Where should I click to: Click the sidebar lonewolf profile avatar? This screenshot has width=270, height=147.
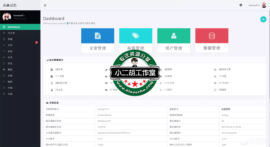coord(7,17)
